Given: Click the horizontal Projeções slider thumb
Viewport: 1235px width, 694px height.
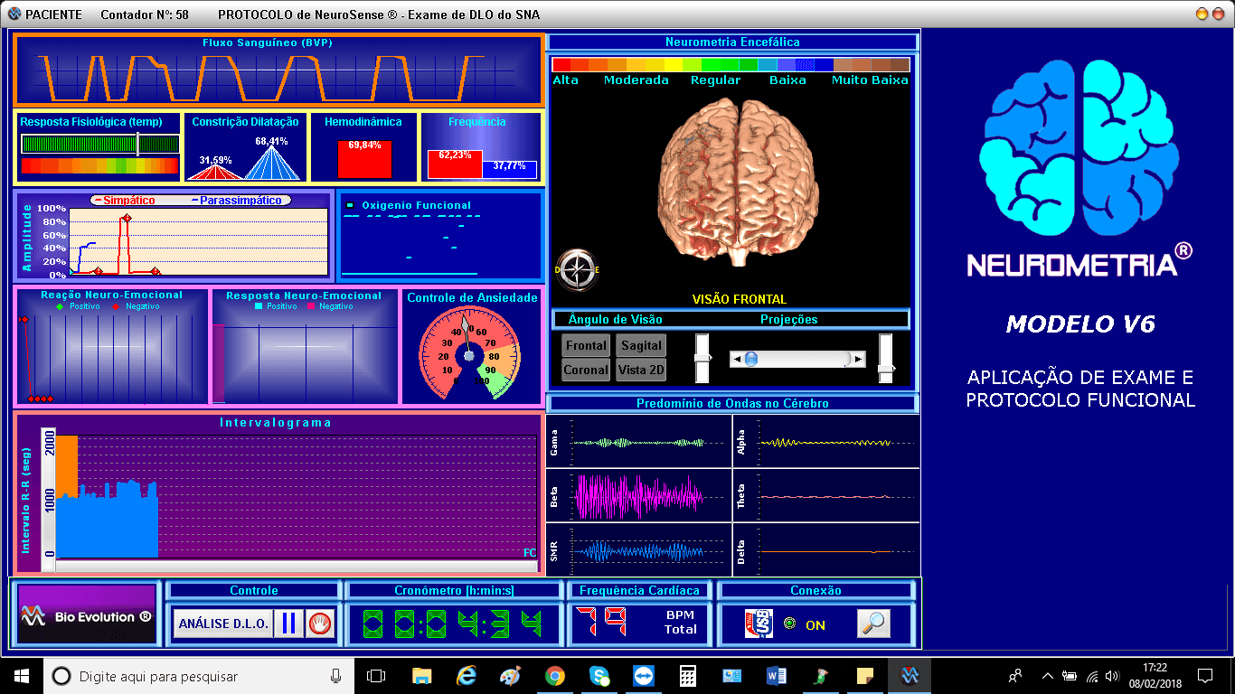Looking at the screenshot, I should click(x=750, y=360).
